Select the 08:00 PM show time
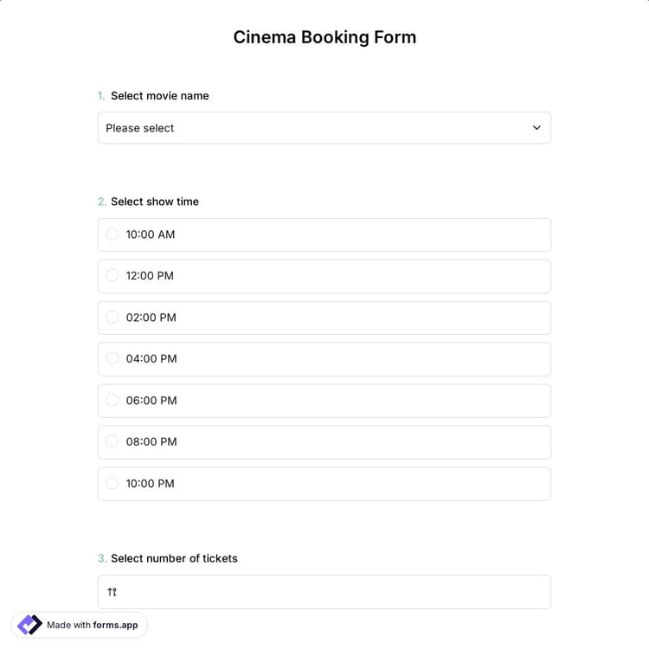The image size is (649, 649). point(112,441)
